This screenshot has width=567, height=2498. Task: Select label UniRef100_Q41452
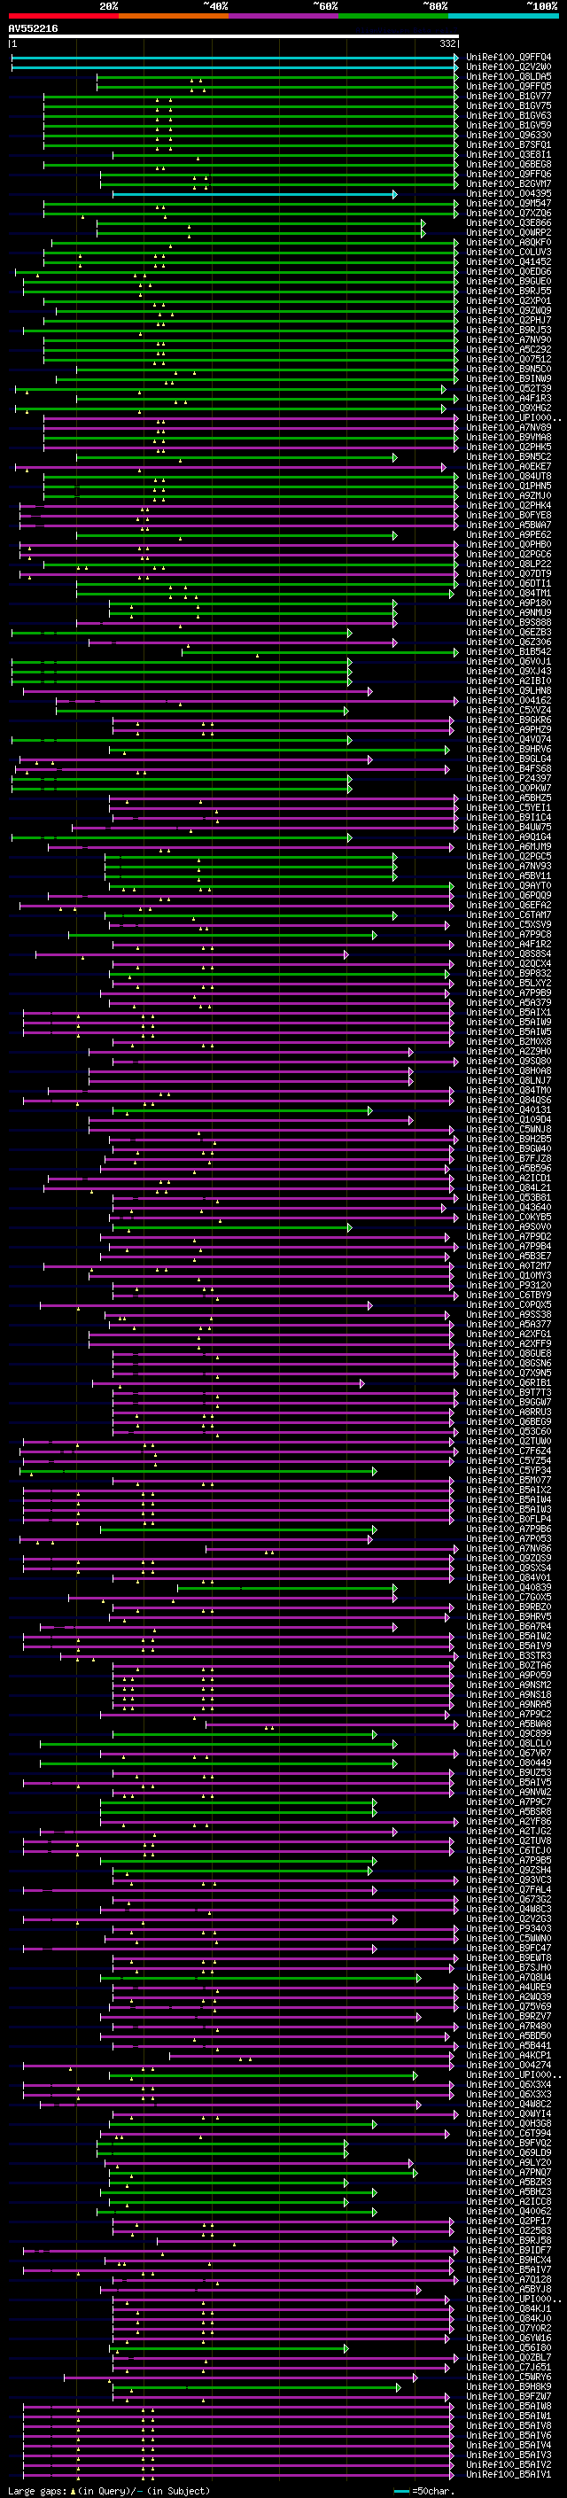tap(509, 261)
